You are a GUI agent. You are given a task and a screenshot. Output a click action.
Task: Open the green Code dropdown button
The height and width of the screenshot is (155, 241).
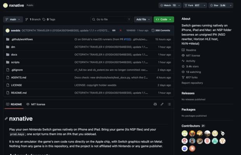pos(164,19)
